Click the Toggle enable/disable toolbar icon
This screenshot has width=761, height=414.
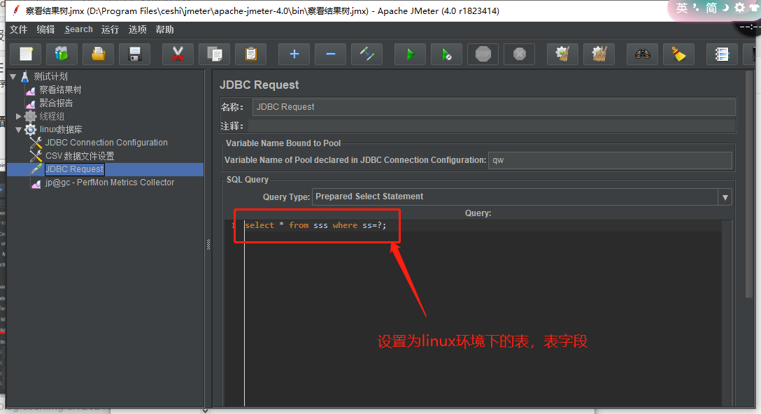pyautogui.click(x=367, y=54)
